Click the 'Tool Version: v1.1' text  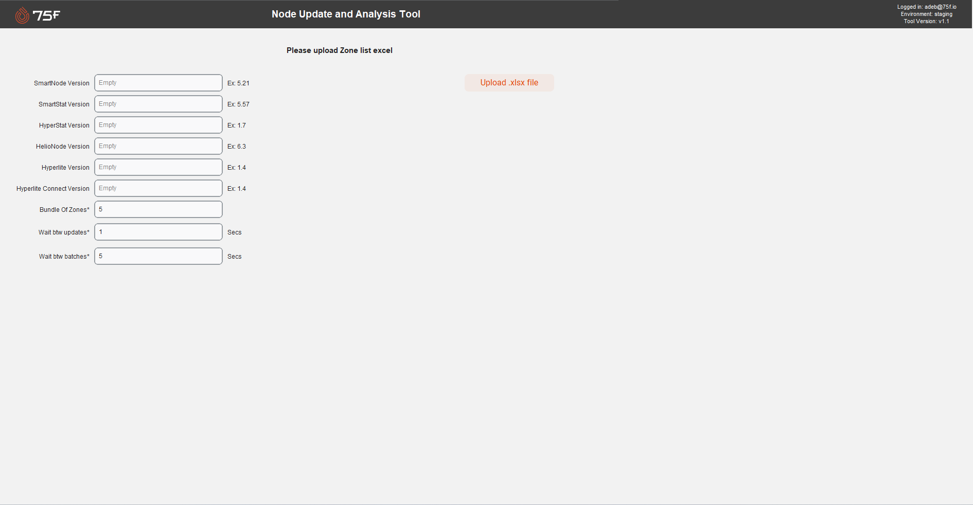[x=926, y=22]
